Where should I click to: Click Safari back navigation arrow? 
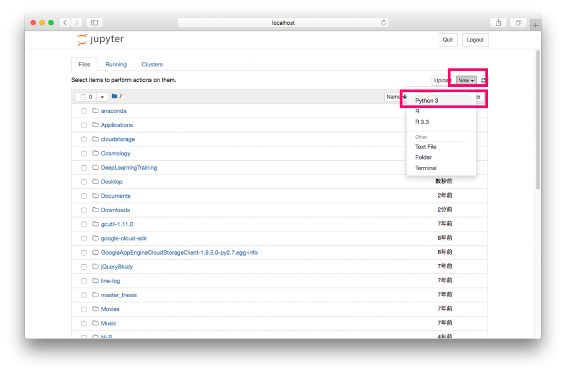[x=65, y=23]
